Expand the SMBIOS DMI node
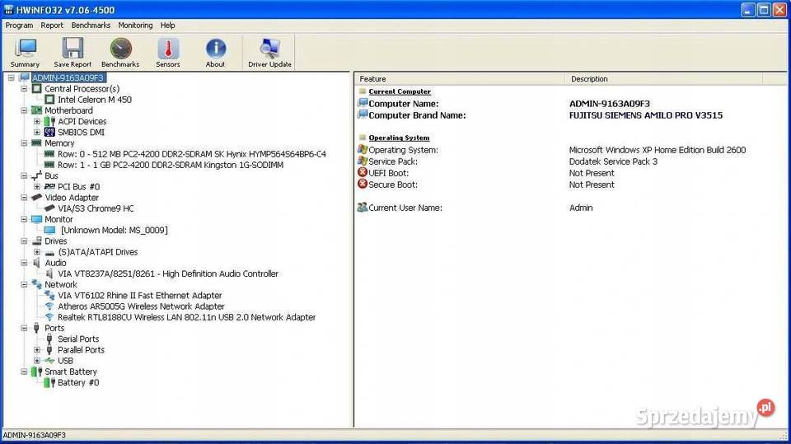This screenshot has width=791, height=444. coord(37,132)
